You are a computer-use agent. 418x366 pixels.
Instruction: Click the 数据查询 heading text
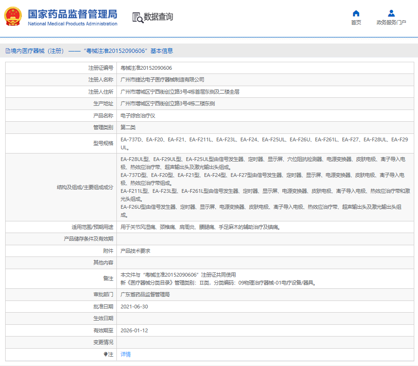[x=159, y=17]
